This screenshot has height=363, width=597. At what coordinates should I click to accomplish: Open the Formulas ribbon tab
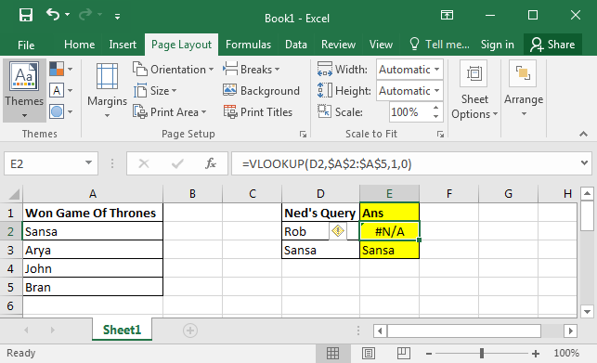click(x=248, y=45)
